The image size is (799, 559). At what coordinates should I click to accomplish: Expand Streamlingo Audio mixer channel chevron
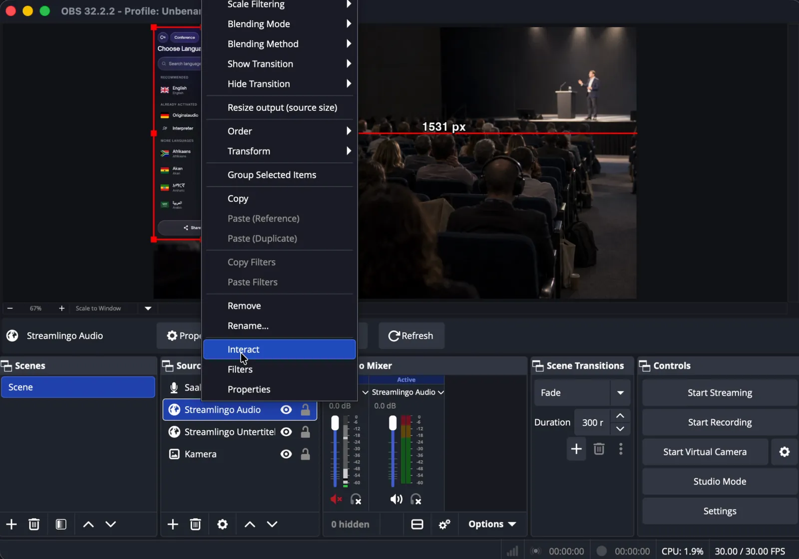tap(441, 392)
